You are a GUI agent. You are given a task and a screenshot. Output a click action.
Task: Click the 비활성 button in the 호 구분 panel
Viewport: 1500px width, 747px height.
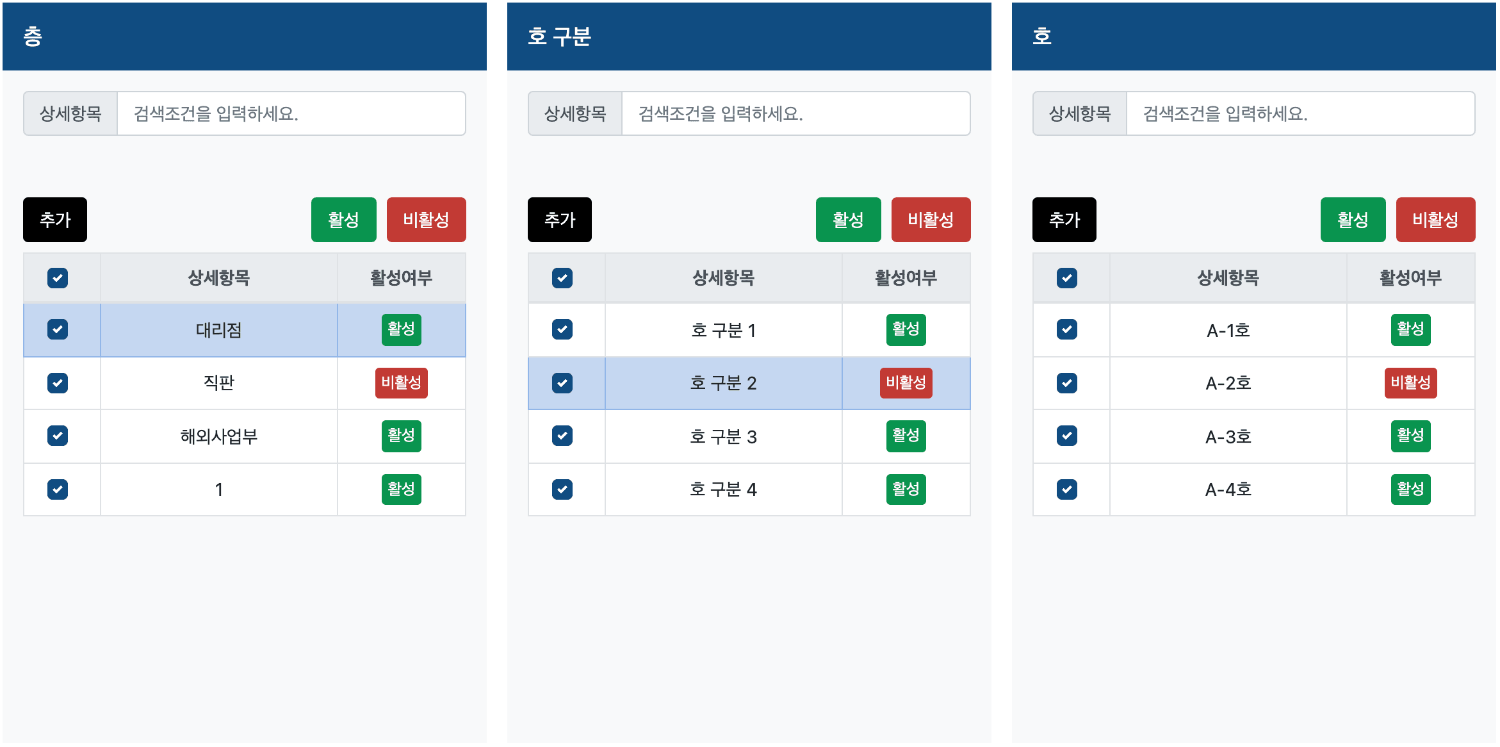(x=931, y=219)
